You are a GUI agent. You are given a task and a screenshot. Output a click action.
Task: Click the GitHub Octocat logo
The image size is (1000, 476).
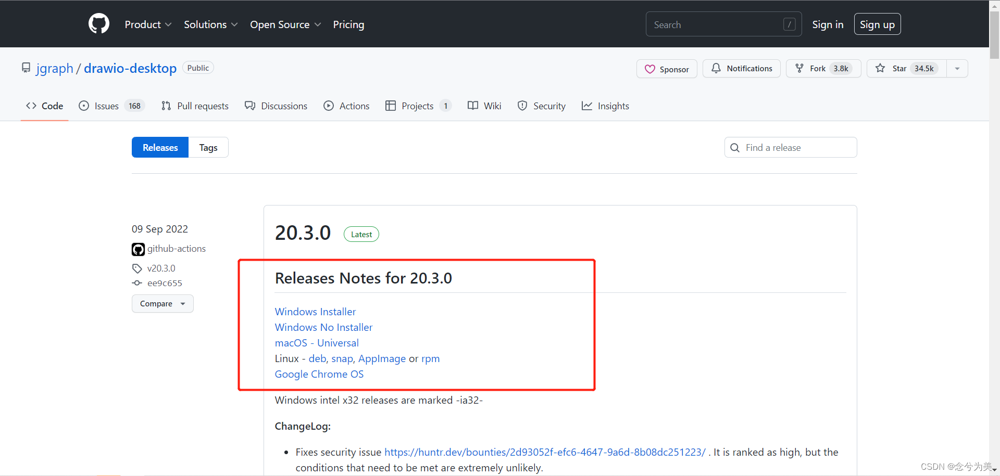99,24
